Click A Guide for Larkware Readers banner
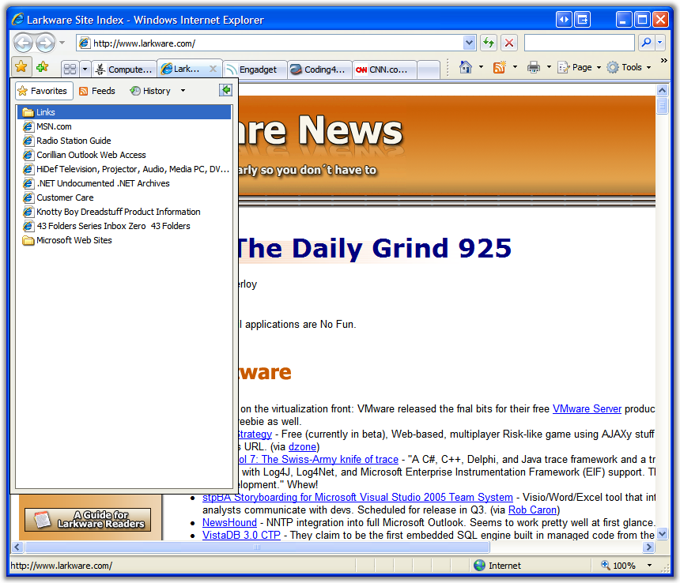The width and height of the screenshot is (680, 583). pos(88,519)
